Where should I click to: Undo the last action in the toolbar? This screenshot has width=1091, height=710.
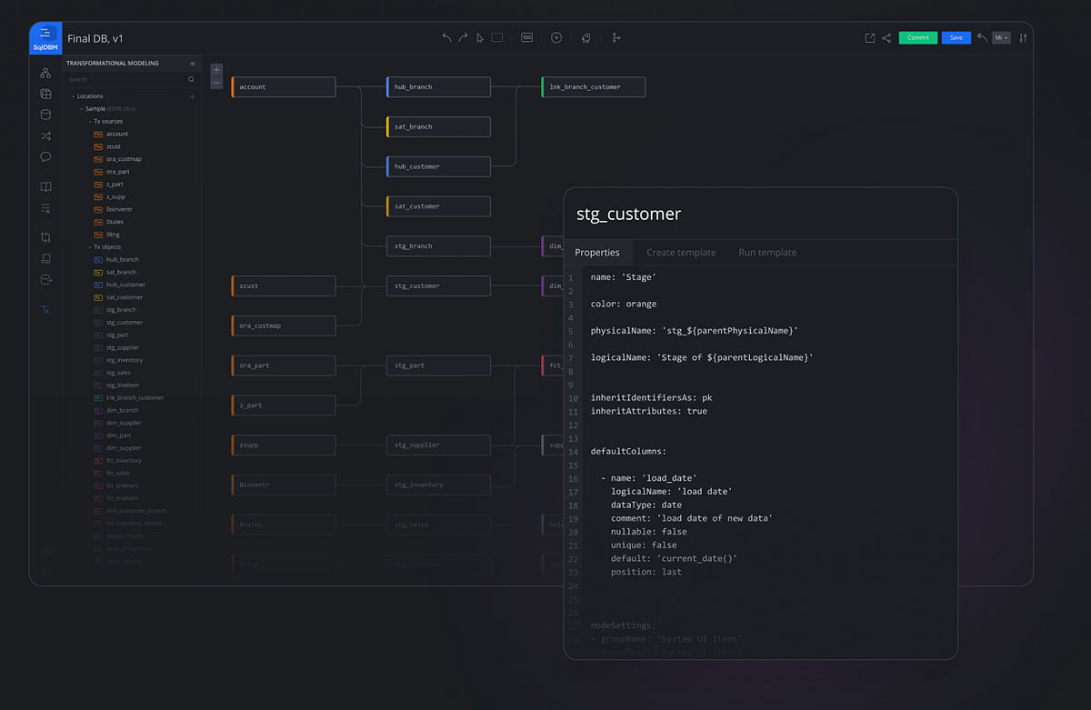pos(445,37)
